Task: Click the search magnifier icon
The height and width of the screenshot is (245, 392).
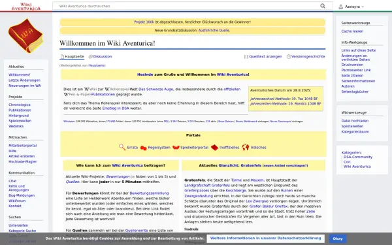Action: click(x=323, y=6)
